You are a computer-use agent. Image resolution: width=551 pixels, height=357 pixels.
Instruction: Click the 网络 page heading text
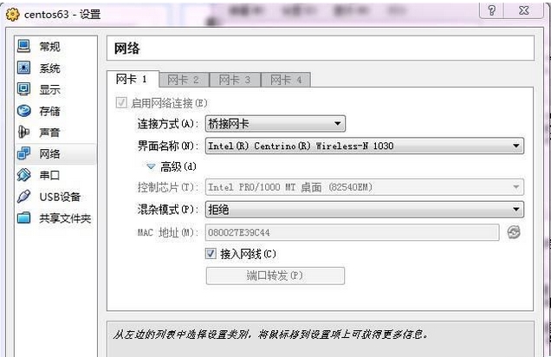pos(126,49)
